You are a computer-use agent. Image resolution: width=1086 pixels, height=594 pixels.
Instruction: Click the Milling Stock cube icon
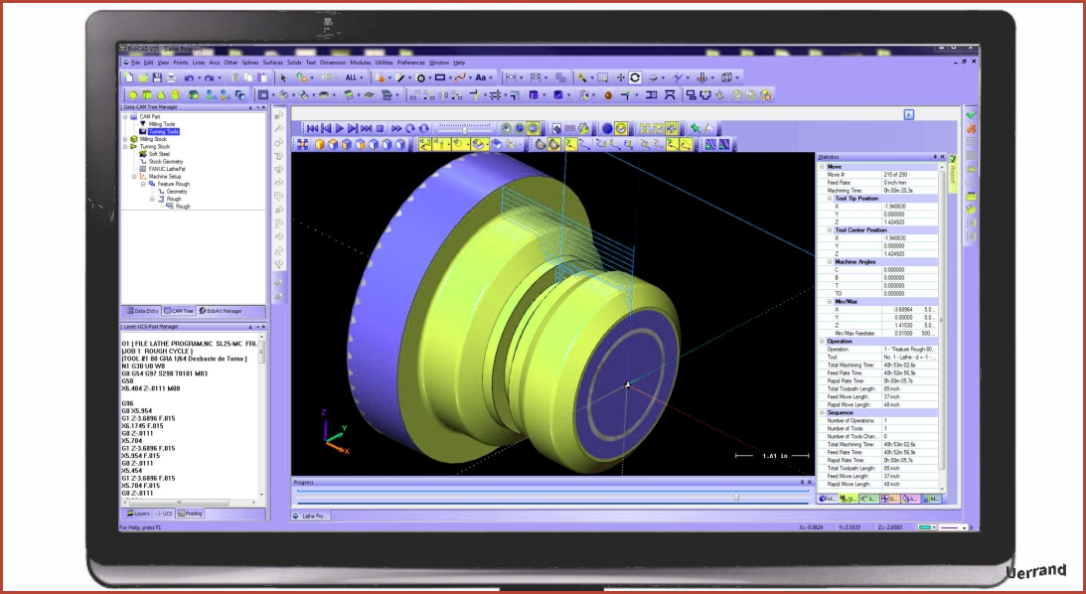coord(133,139)
